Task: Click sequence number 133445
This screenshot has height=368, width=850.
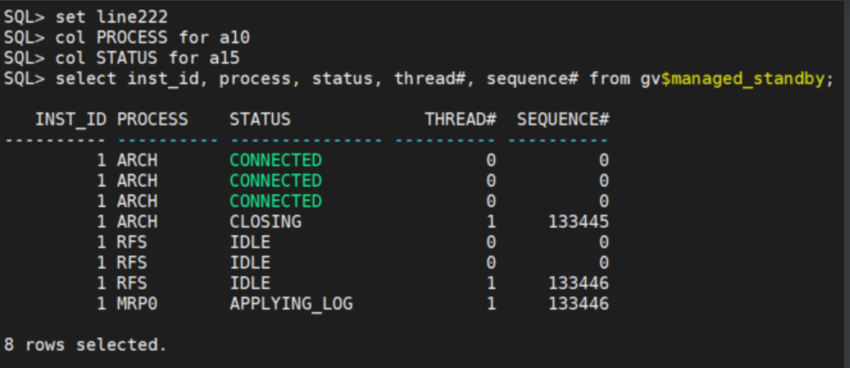Action: pos(577,222)
